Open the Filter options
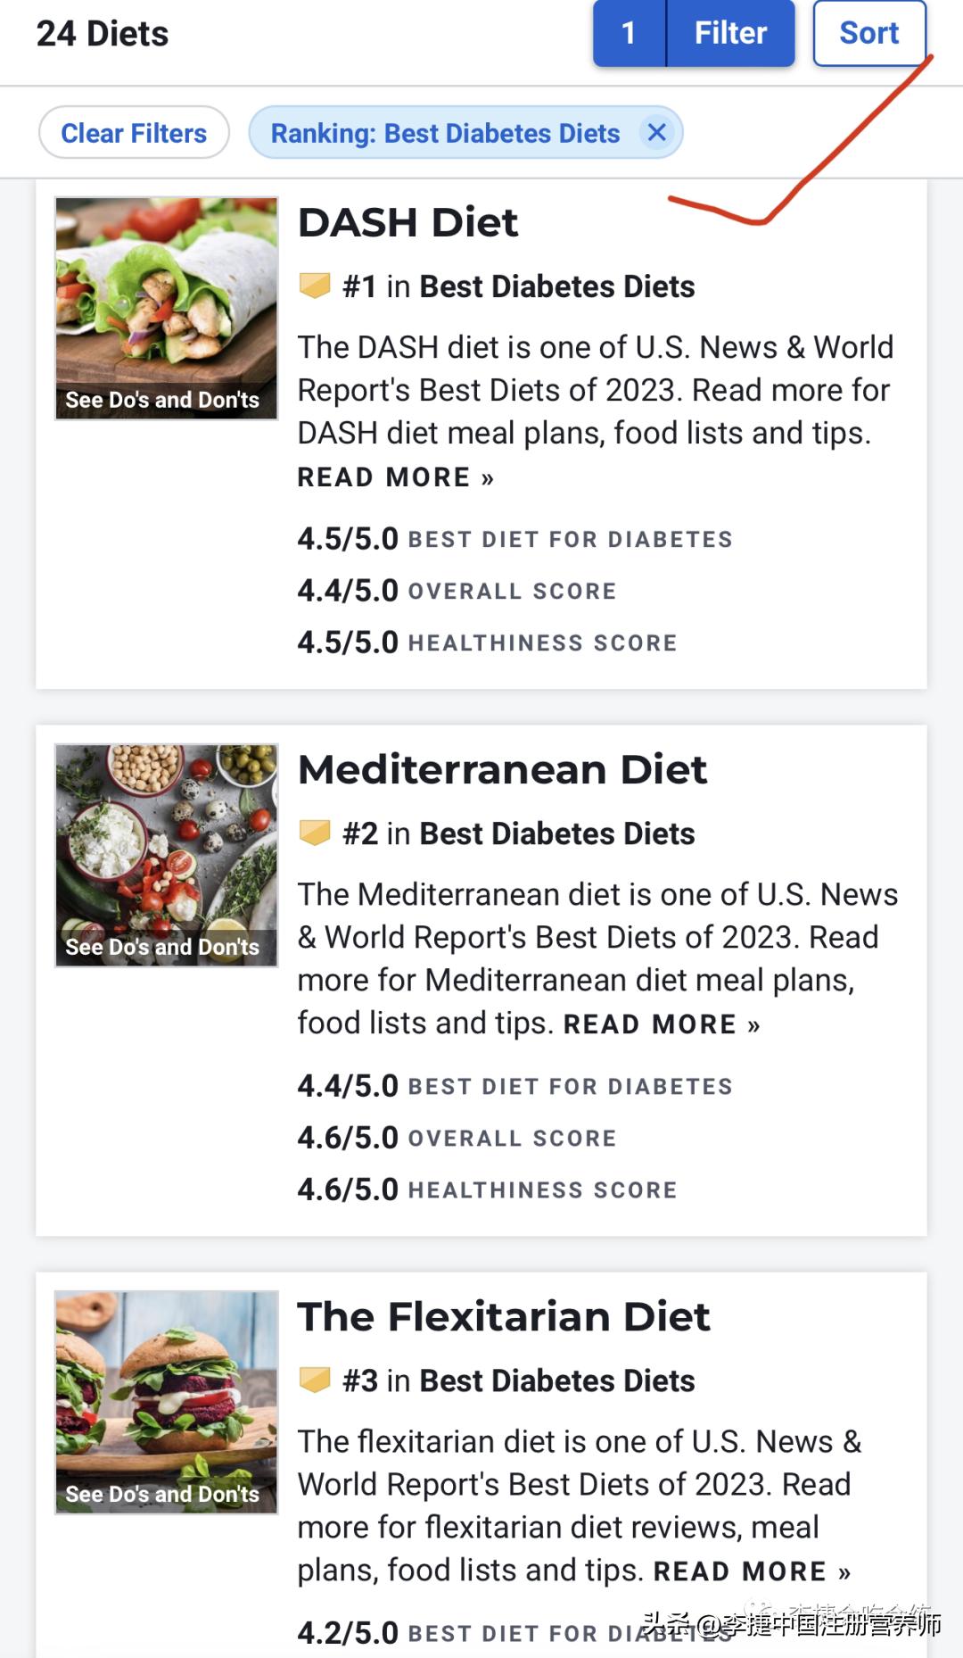 tap(730, 34)
